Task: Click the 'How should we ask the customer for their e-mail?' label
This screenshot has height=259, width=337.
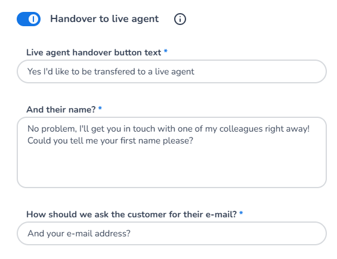Action: click(132, 214)
